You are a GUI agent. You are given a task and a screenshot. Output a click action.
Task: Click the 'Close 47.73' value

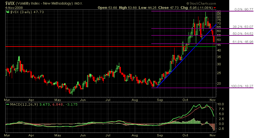click(168, 8)
